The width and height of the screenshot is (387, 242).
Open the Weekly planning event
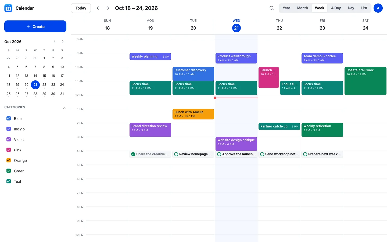pyautogui.click(x=150, y=56)
